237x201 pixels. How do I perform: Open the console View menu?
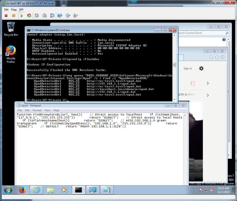click(14, 10)
